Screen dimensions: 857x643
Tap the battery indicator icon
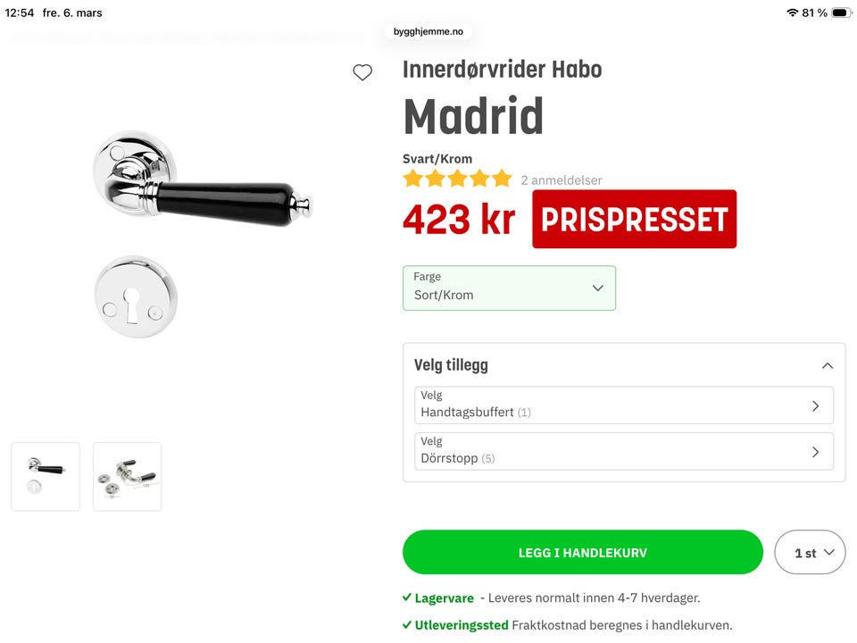tap(841, 13)
